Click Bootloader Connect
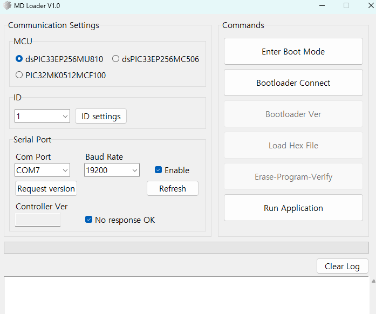This screenshot has width=376, height=314. (x=293, y=83)
